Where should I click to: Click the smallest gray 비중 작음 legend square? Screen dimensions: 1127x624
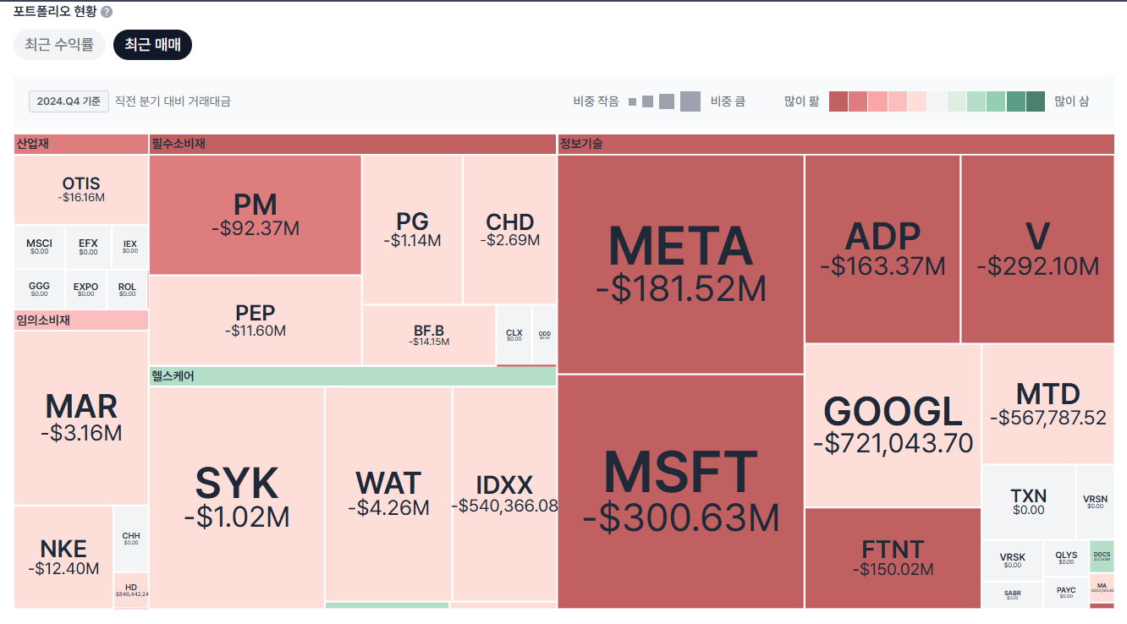[632, 101]
